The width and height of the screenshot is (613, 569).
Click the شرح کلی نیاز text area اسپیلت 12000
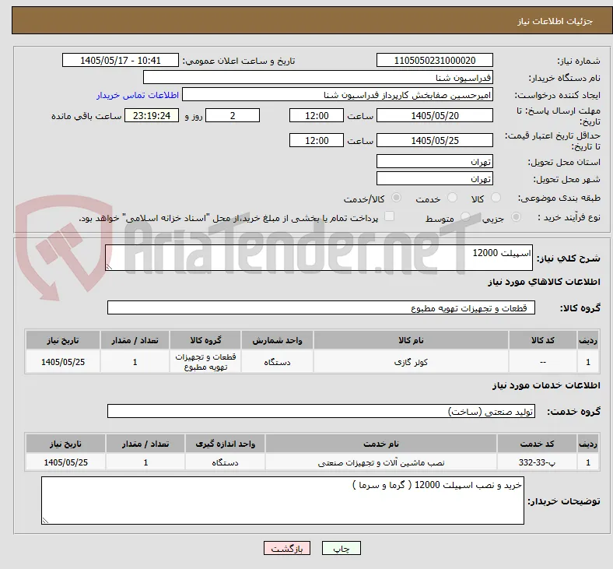(x=319, y=258)
